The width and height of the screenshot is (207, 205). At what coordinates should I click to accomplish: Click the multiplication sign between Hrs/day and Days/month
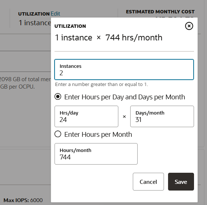pyautogui.click(x=124, y=116)
